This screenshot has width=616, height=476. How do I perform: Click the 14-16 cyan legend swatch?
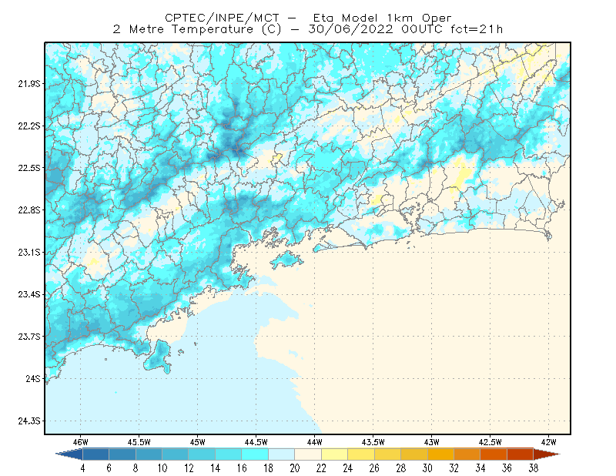tap(229, 454)
